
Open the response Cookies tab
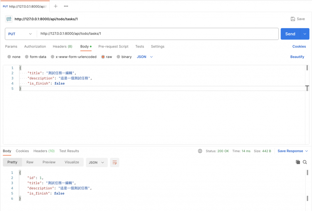coord(22,151)
